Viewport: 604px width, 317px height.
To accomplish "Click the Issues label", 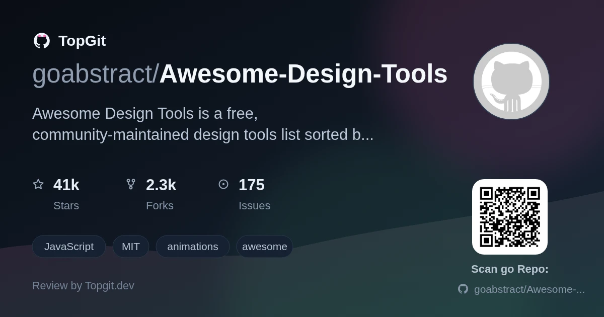I will pyautogui.click(x=254, y=205).
